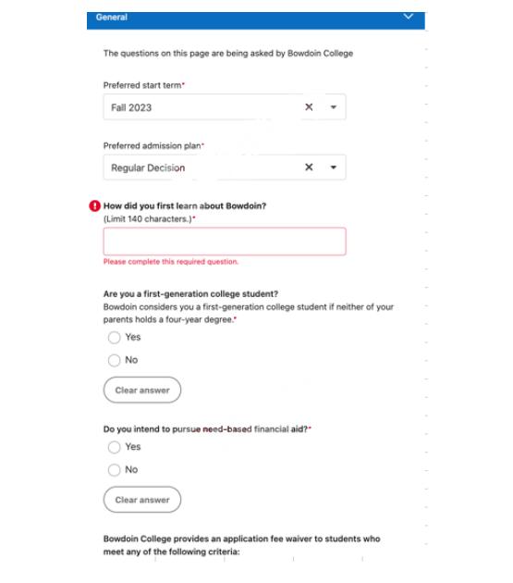Viewport: 513px width, 583px height.
Task: Clear answer for financial aid question
Action: click(x=142, y=500)
